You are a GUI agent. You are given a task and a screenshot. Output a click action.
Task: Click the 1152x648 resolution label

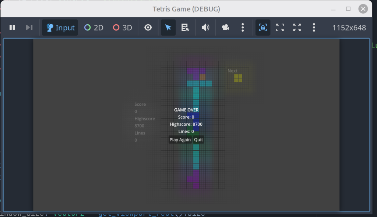pos(349,28)
